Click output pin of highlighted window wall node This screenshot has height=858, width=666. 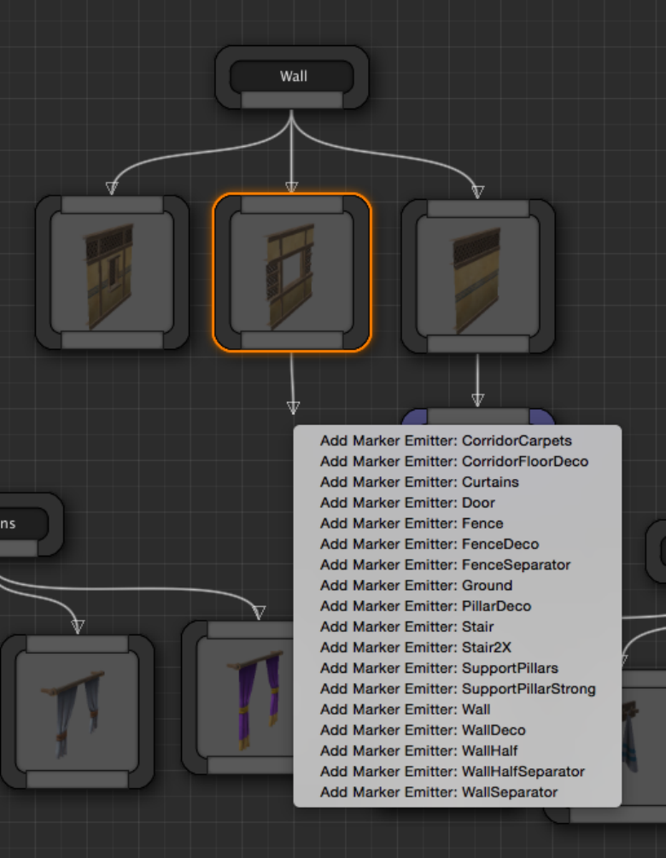pos(292,340)
